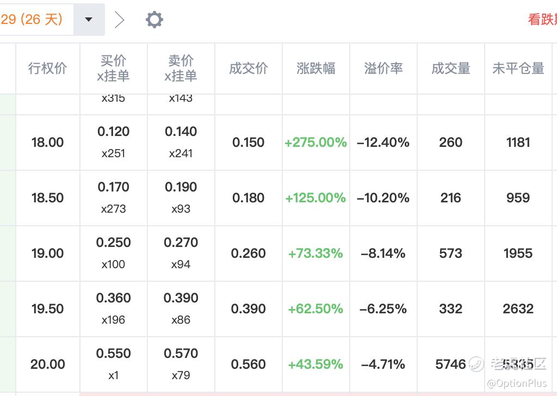
Task: Sort by 成交价 column header
Action: [x=249, y=69]
